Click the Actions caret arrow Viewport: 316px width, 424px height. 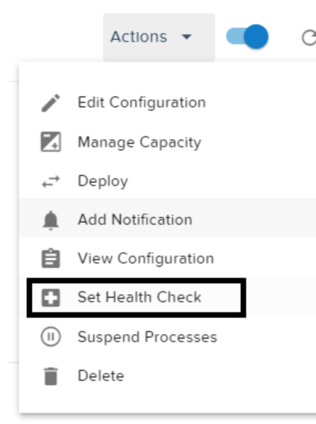tap(187, 37)
